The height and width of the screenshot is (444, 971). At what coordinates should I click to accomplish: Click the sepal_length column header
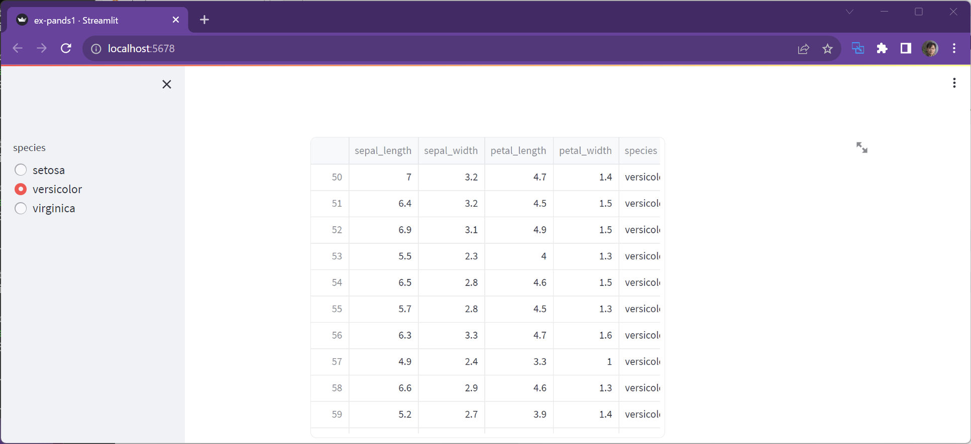tap(383, 151)
